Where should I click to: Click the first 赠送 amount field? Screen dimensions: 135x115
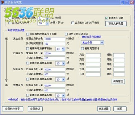click(119, 55)
